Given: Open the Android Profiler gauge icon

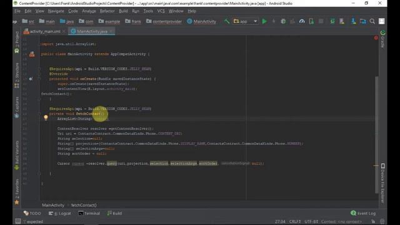Looking at the screenshot, I should pyautogui.click(x=302, y=21).
